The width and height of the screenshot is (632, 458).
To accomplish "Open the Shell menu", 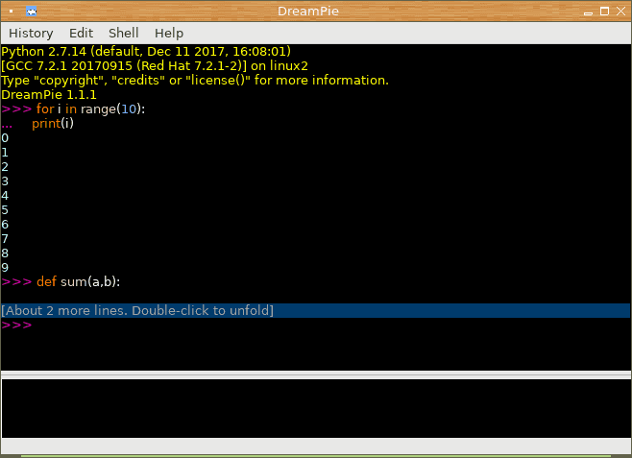I will [x=123, y=33].
